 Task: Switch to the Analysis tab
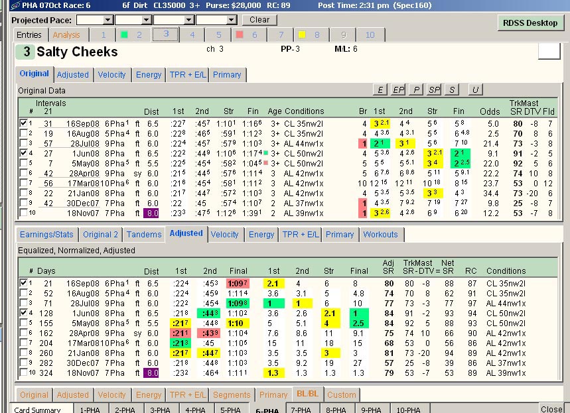[x=66, y=35]
